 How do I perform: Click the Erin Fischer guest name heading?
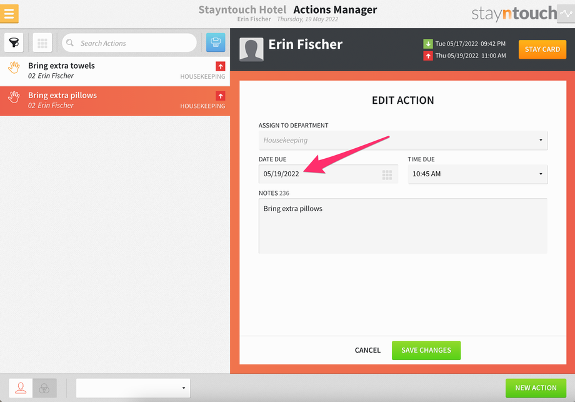coord(306,44)
